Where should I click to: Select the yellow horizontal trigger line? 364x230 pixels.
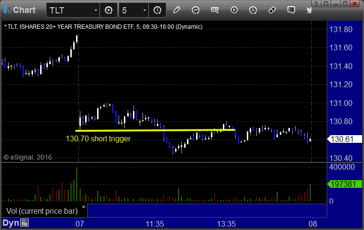(x=155, y=130)
